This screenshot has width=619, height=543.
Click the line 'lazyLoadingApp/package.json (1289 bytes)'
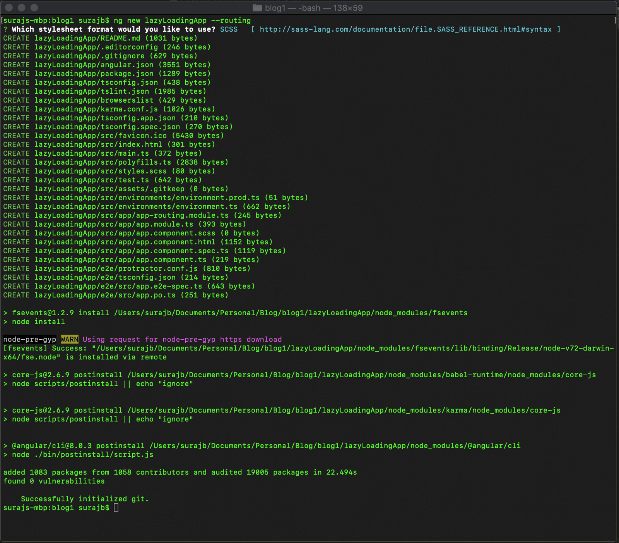(123, 74)
